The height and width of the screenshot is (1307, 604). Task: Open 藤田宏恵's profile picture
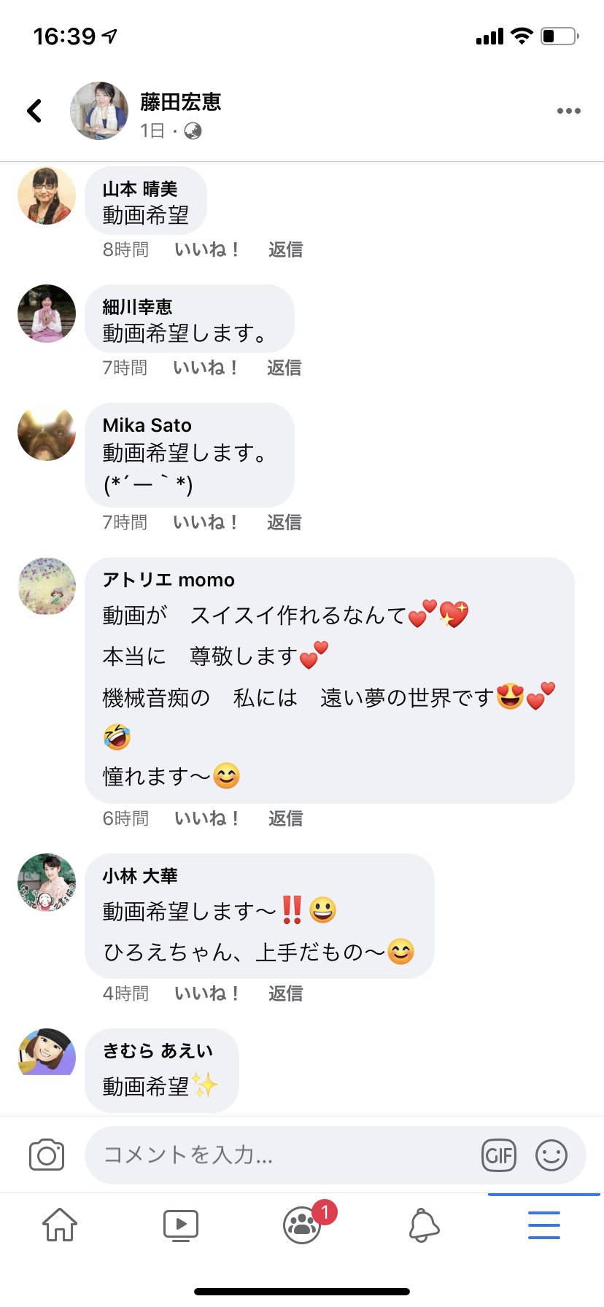pyautogui.click(x=99, y=111)
